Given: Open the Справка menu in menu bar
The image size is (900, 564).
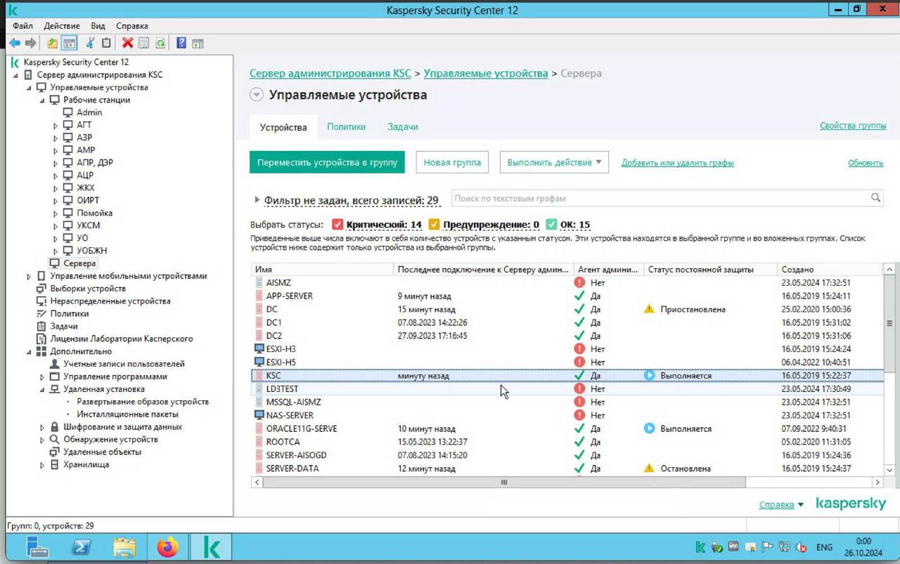Looking at the screenshot, I should (x=131, y=26).
